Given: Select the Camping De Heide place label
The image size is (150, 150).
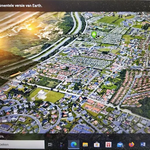Looking at the screenshot, I should coord(73,36).
